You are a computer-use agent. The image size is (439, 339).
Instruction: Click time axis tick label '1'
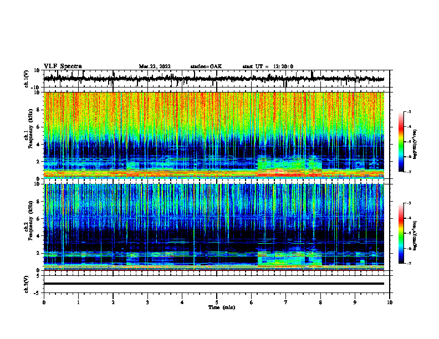78,302
